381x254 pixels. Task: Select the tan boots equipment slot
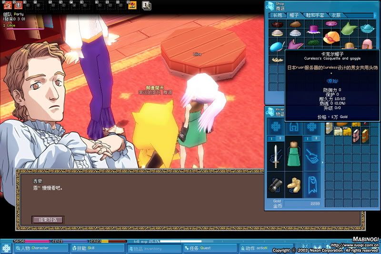[x=294, y=185]
